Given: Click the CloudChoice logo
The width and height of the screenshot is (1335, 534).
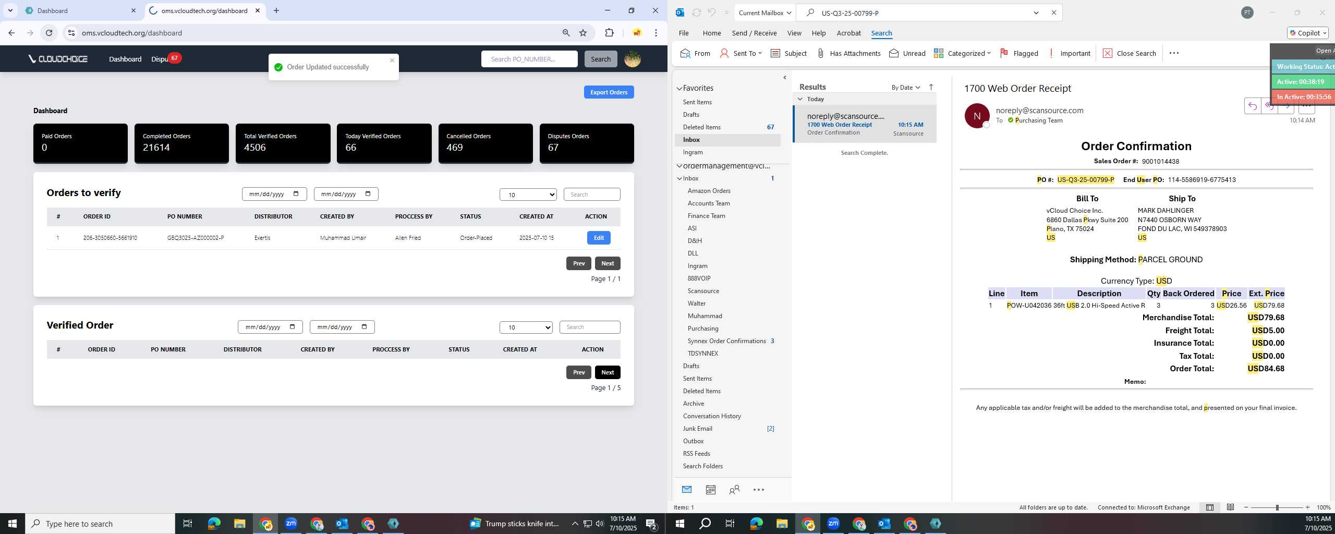Looking at the screenshot, I should (58, 59).
